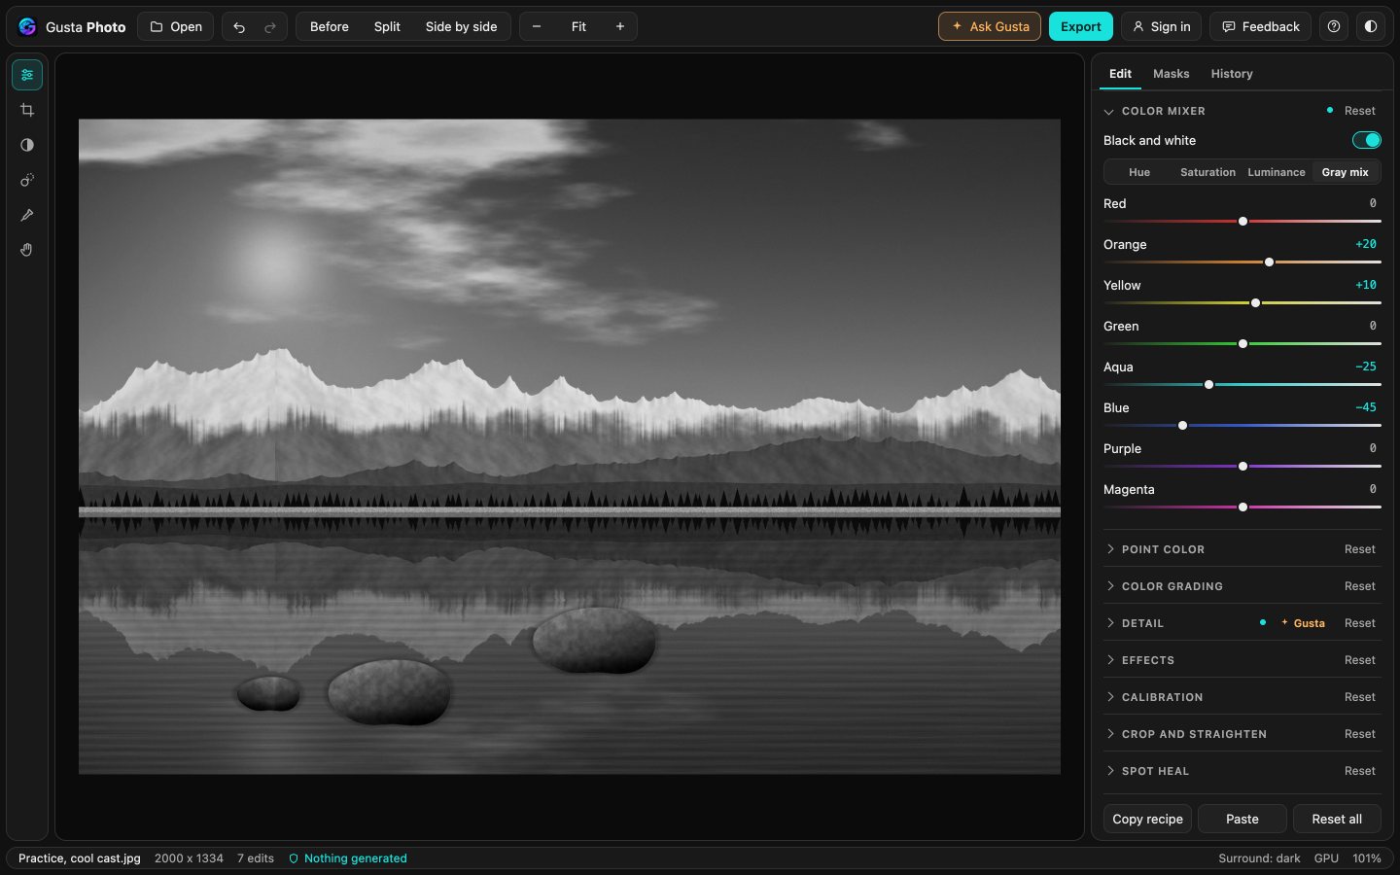Open the help question mark icon
Image resolution: width=1400 pixels, height=875 pixels.
tap(1334, 26)
